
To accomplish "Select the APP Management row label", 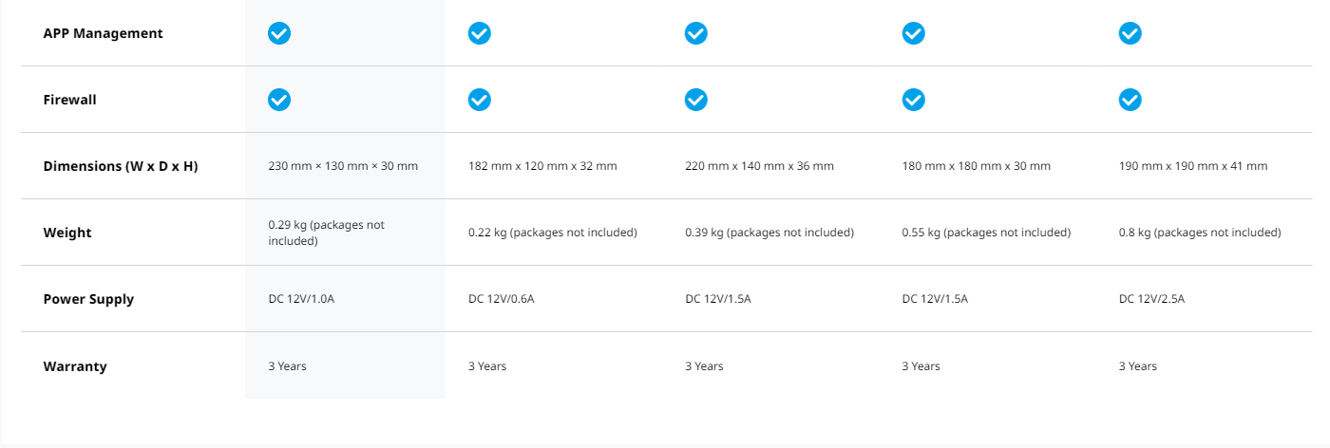I will (103, 33).
